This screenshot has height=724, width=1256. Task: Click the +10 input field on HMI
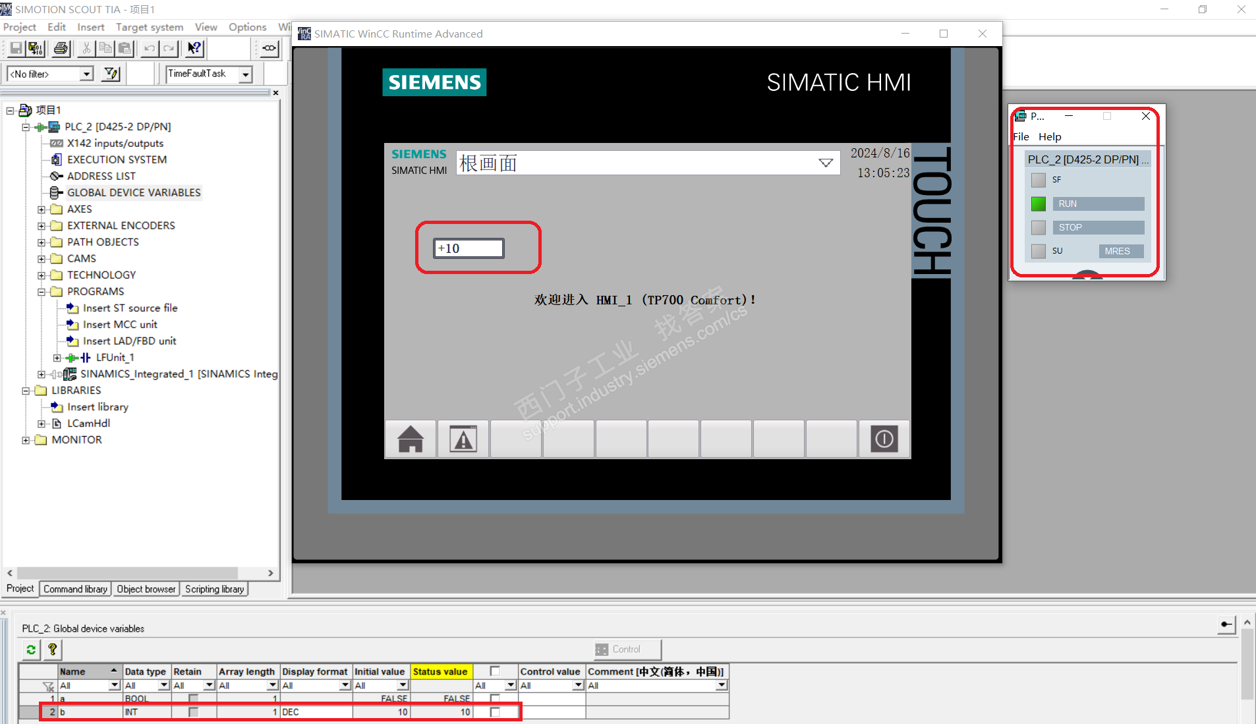coord(469,248)
